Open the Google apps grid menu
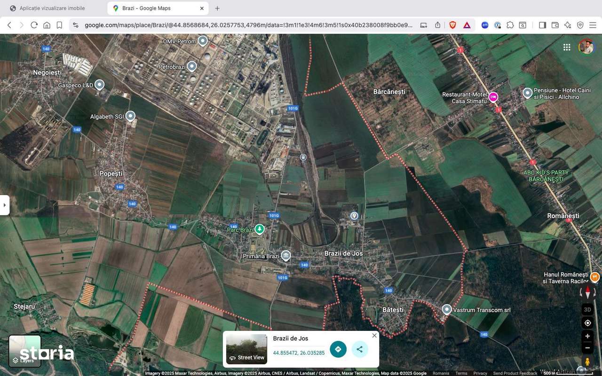Screen dimensions: 602x376 coord(566,47)
